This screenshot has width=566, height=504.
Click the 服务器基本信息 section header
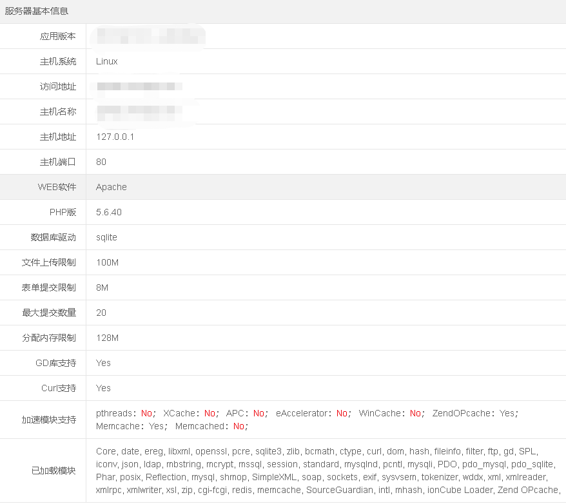coord(37,11)
